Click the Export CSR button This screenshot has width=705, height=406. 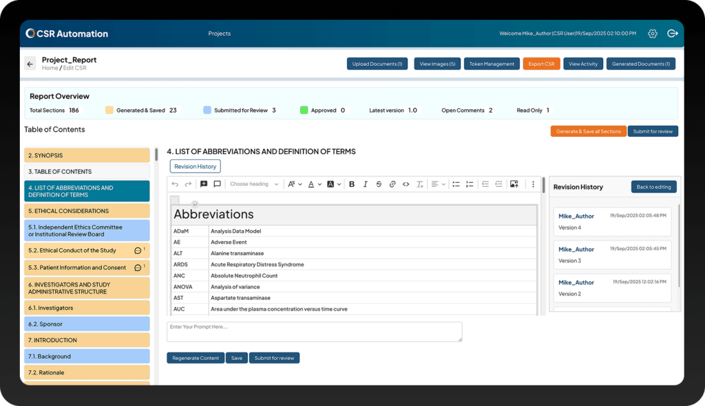(x=541, y=64)
